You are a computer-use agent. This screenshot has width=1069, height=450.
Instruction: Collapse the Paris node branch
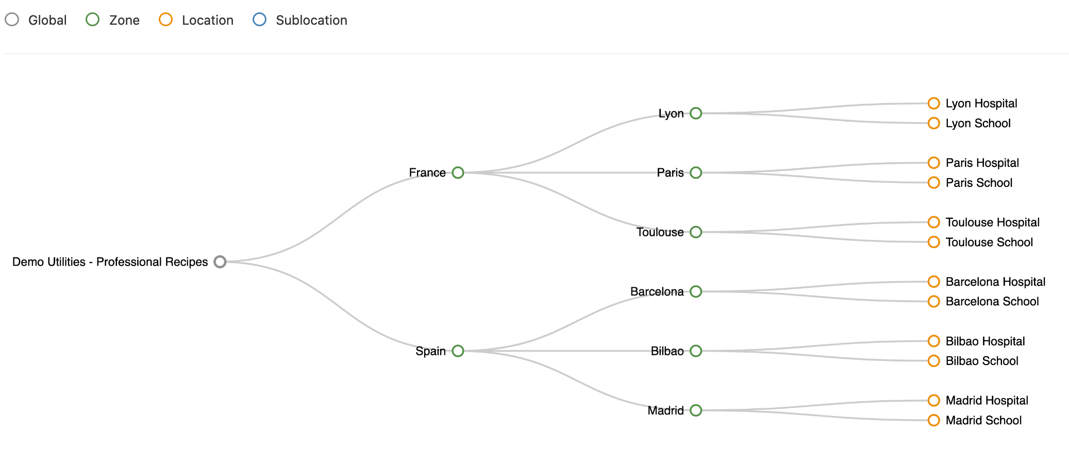click(x=696, y=172)
